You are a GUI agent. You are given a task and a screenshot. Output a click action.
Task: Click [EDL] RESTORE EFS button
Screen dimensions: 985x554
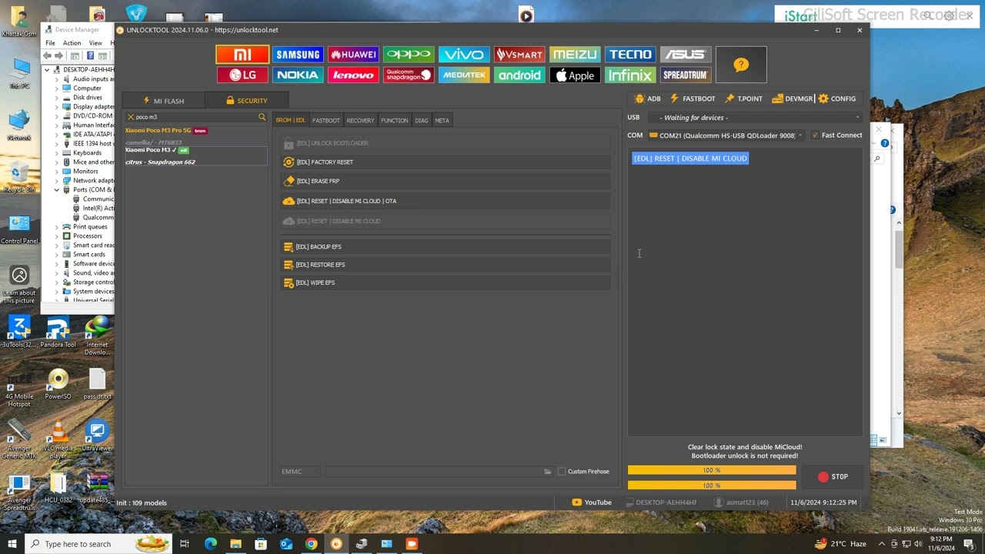(445, 265)
